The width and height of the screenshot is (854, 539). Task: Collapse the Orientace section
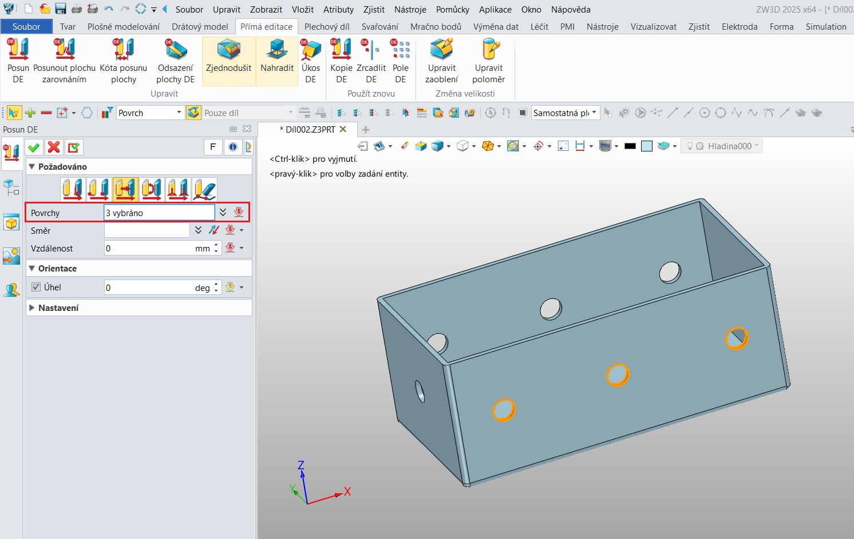(32, 269)
